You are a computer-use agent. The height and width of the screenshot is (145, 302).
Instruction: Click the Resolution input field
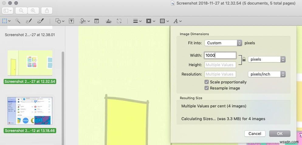[220, 74]
